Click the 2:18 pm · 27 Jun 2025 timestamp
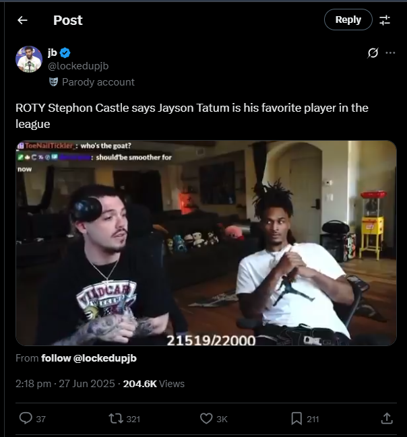The width and height of the screenshot is (407, 437). point(65,384)
